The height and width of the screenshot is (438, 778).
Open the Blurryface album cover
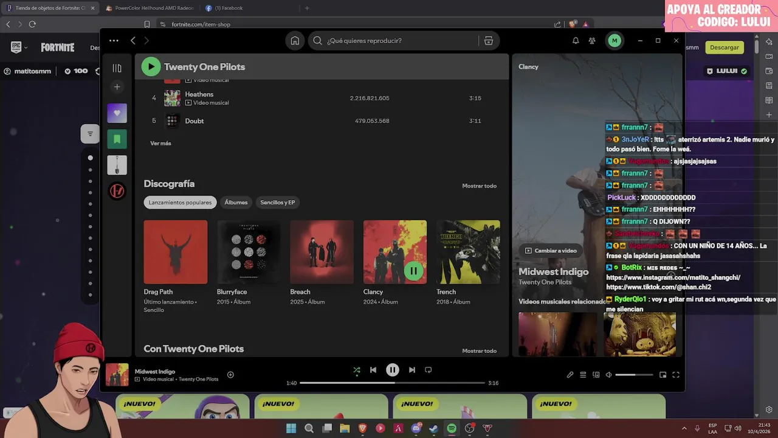(249, 252)
